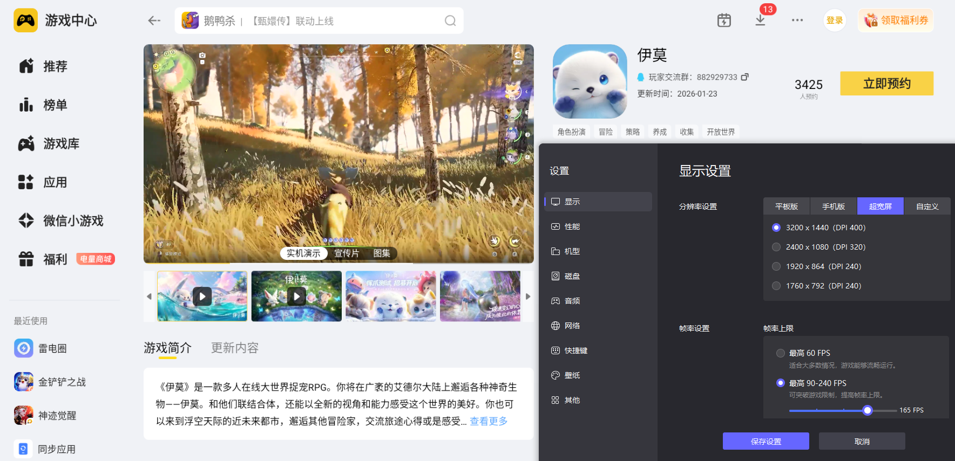Open the calendar reservation icon
This screenshot has height=461, width=955.
724,20
